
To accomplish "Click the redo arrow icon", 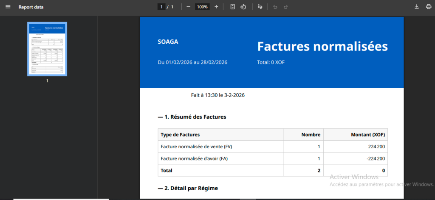I will click(x=286, y=7).
